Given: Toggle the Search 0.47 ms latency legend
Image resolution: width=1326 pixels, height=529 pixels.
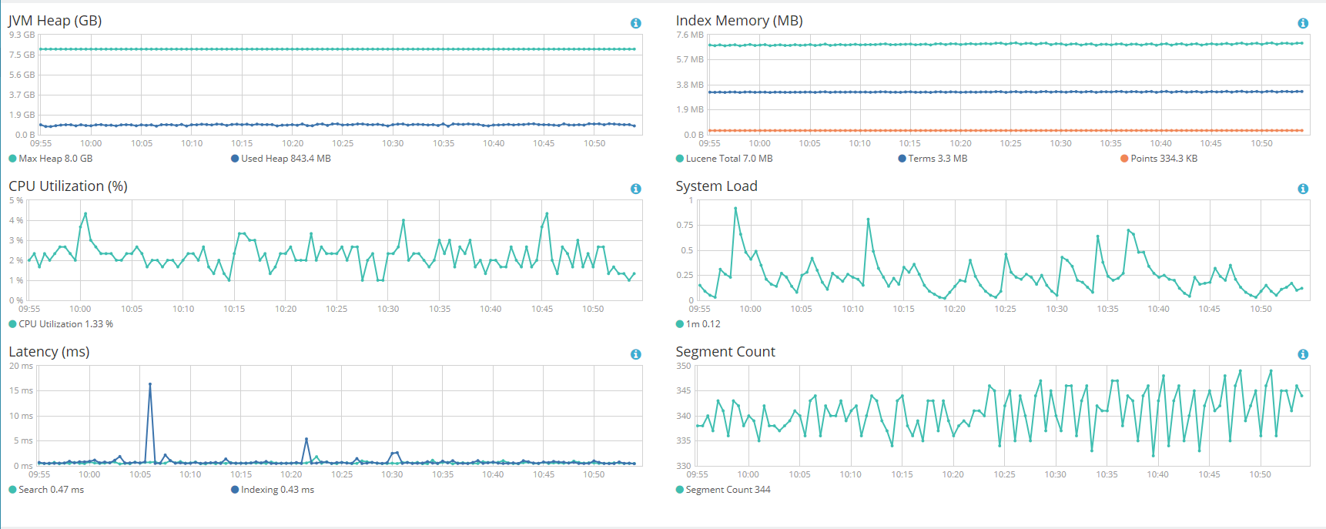Looking at the screenshot, I should point(46,490).
